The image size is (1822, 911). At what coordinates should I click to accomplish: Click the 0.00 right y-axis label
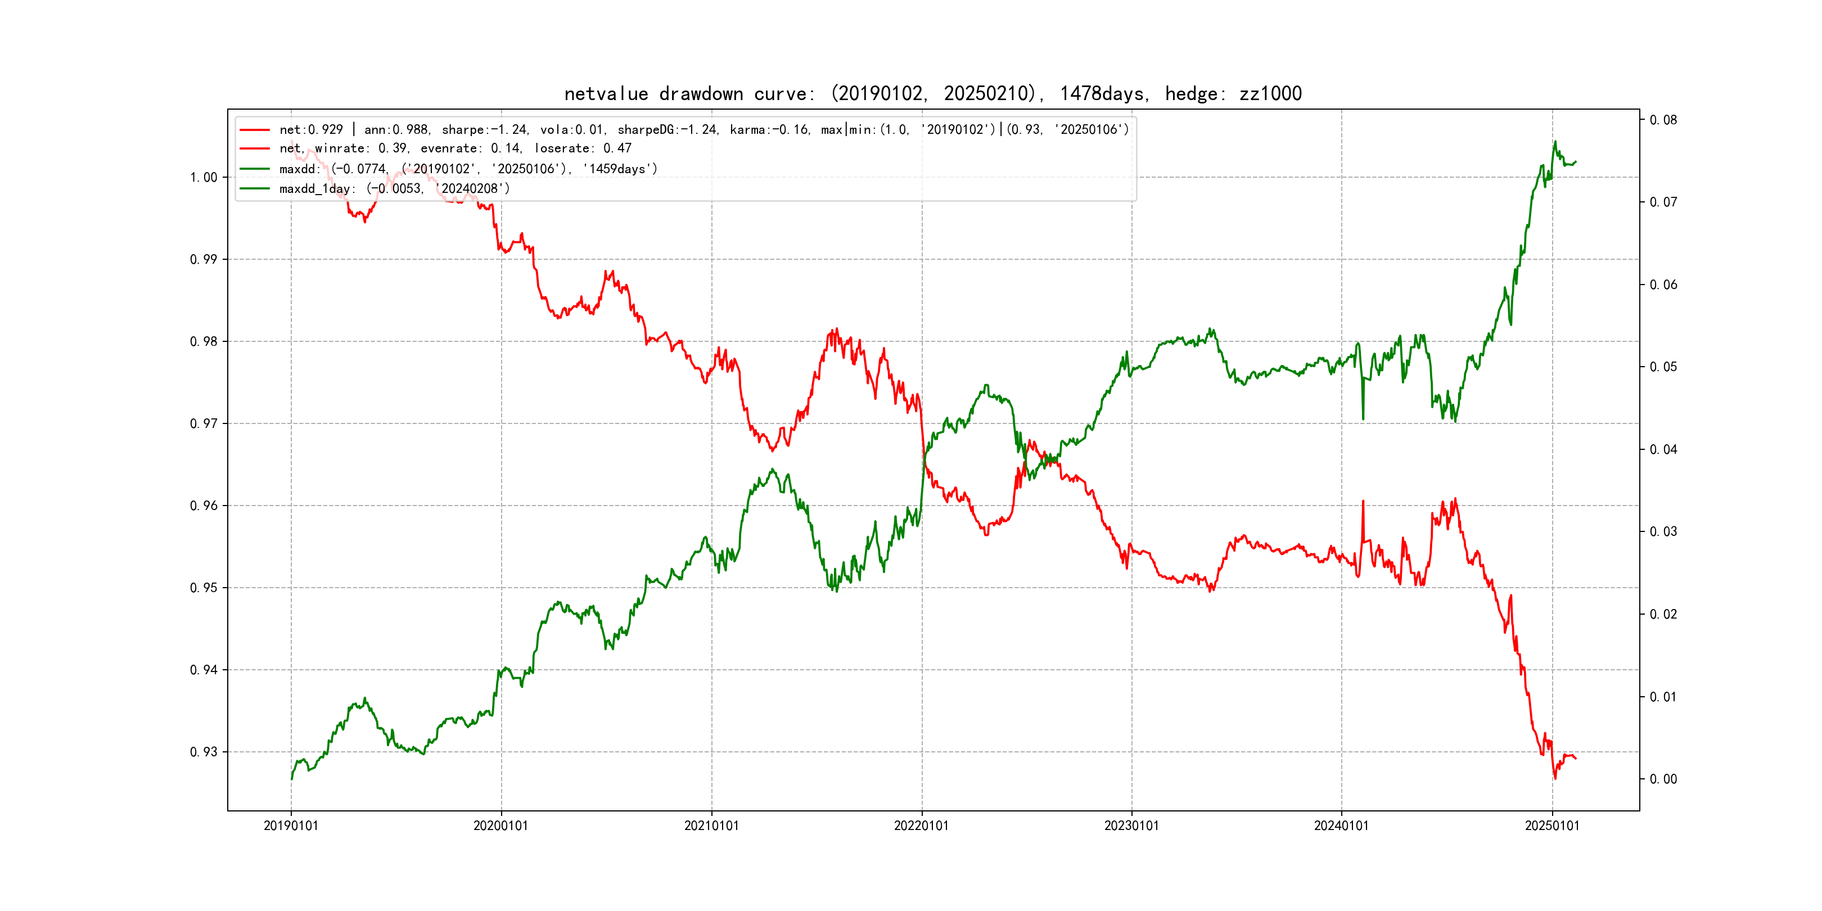pyautogui.click(x=1663, y=779)
